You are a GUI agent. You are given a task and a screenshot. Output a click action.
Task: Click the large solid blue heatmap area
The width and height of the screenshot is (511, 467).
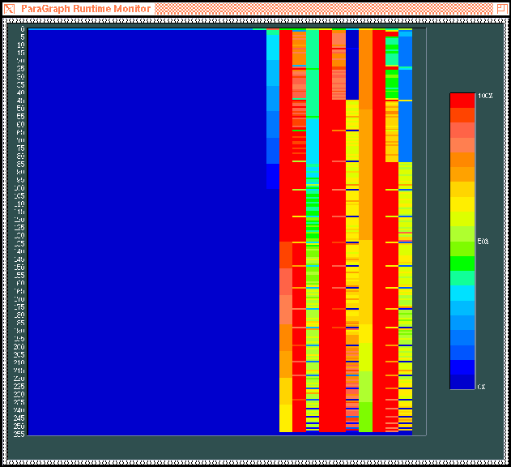click(x=146, y=227)
